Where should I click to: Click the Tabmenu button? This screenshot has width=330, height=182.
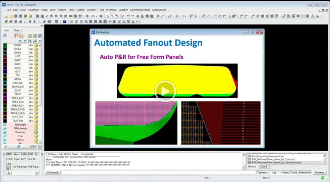click(x=262, y=173)
